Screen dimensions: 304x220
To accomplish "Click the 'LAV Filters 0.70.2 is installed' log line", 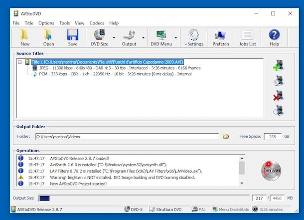I will click(x=126, y=171).
